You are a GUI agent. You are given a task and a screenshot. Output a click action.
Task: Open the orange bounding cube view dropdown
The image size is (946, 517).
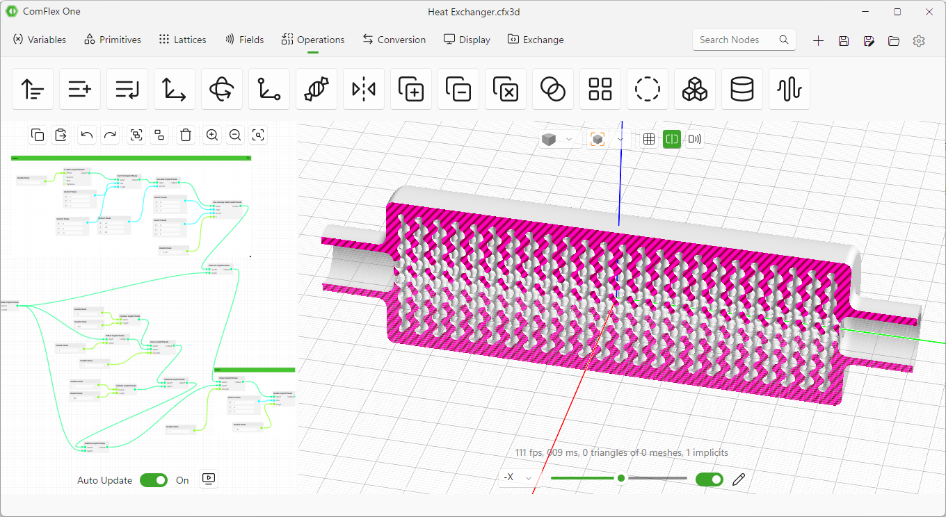(x=609, y=139)
